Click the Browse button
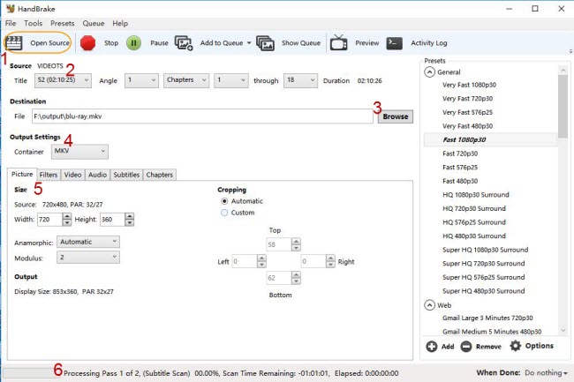Image resolution: width=574 pixels, height=382 pixels. click(396, 116)
